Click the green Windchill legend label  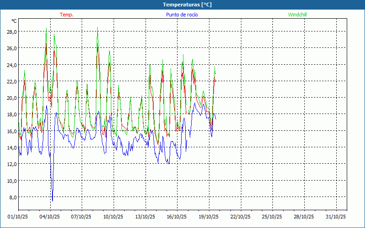(297, 15)
